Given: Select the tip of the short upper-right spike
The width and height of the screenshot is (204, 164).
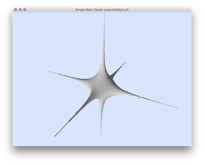Looking at the screenshot, I should 125,63.
